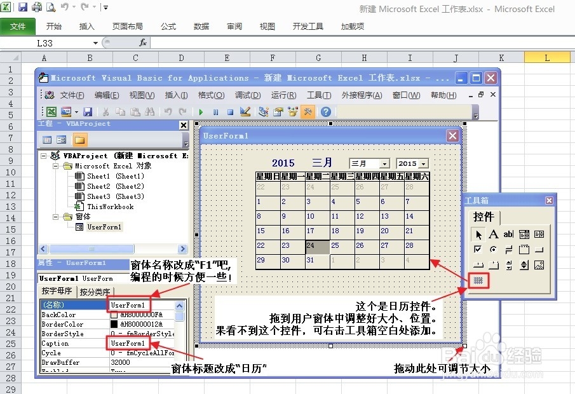575x394 pixels.
Task: Click properties list scrollbar up arrow
Action: (x=179, y=306)
